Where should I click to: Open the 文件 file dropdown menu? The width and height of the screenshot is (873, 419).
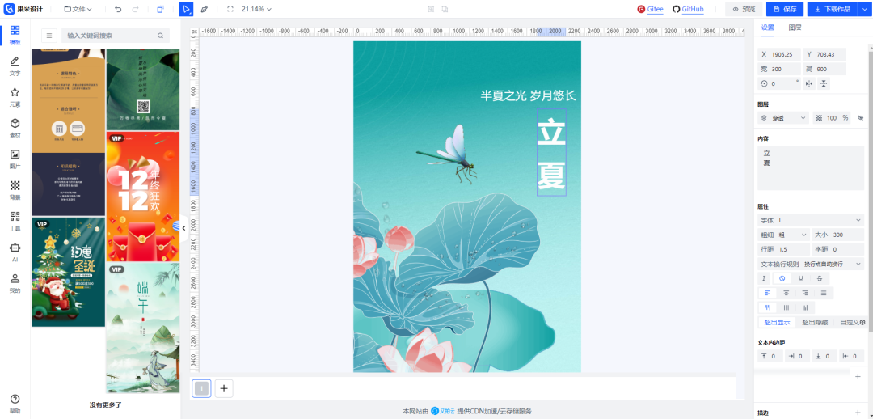tap(78, 9)
